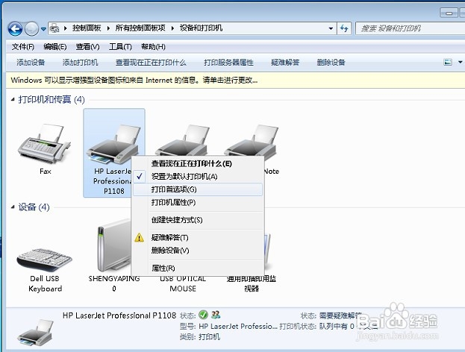
Task: Expand arrow after 所有控制面板项 breadcrumb
Action: [x=172, y=28]
